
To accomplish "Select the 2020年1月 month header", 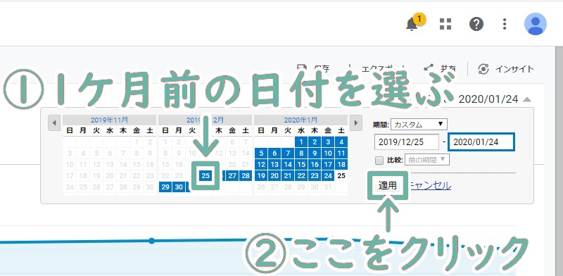I will pyautogui.click(x=301, y=120).
